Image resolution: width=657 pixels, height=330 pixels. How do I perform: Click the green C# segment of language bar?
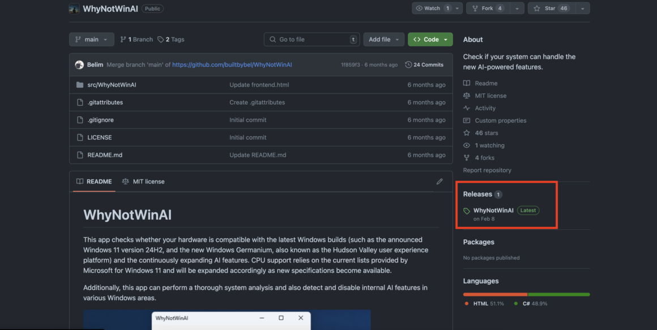tap(559, 294)
